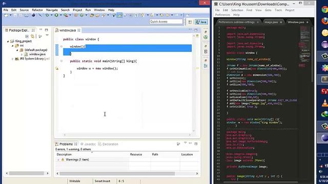The height and width of the screenshot is (184, 328).
Task: Fold the main method in editor gutter
Action: pyautogui.click(x=61, y=61)
